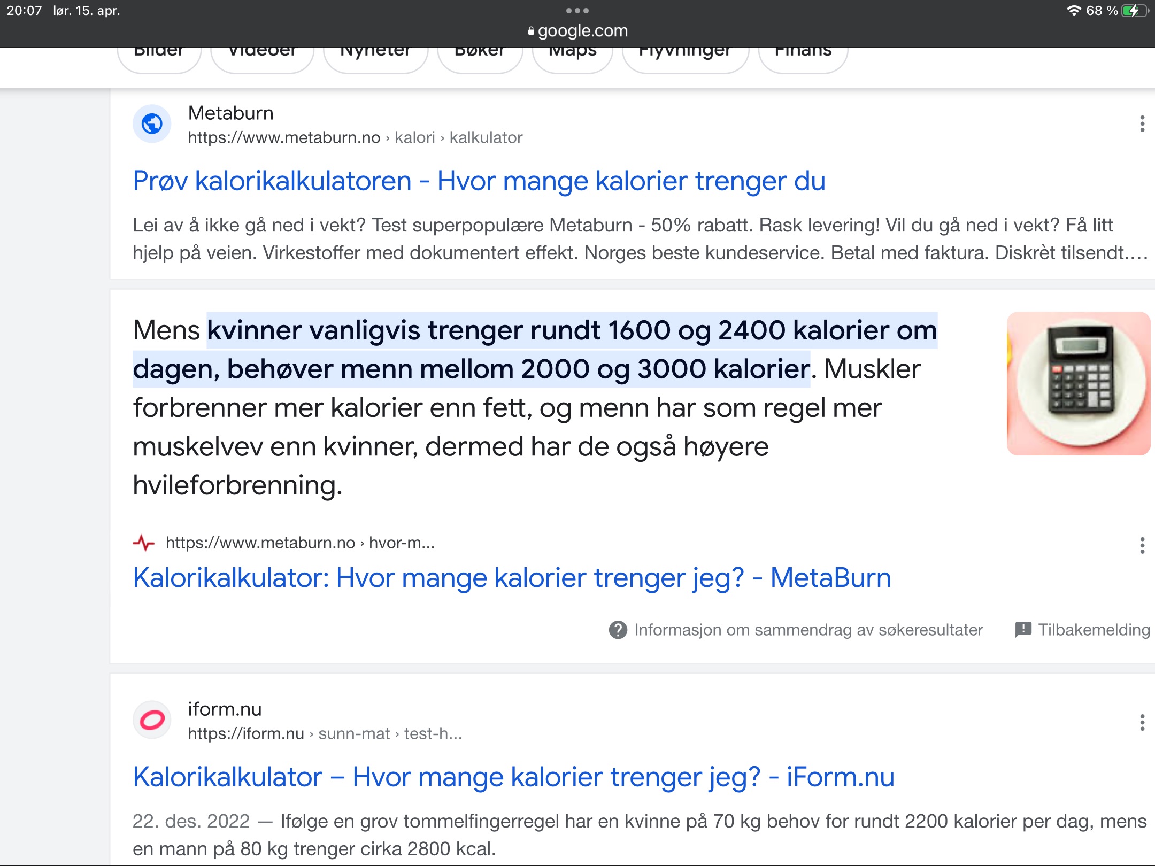
Task: Tap the google.com address bar
Action: point(577,31)
